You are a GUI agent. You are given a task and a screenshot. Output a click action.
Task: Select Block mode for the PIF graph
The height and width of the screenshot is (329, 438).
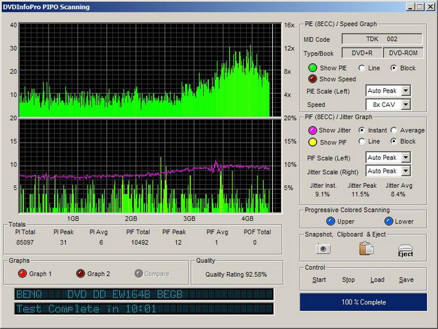[x=393, y=141]
